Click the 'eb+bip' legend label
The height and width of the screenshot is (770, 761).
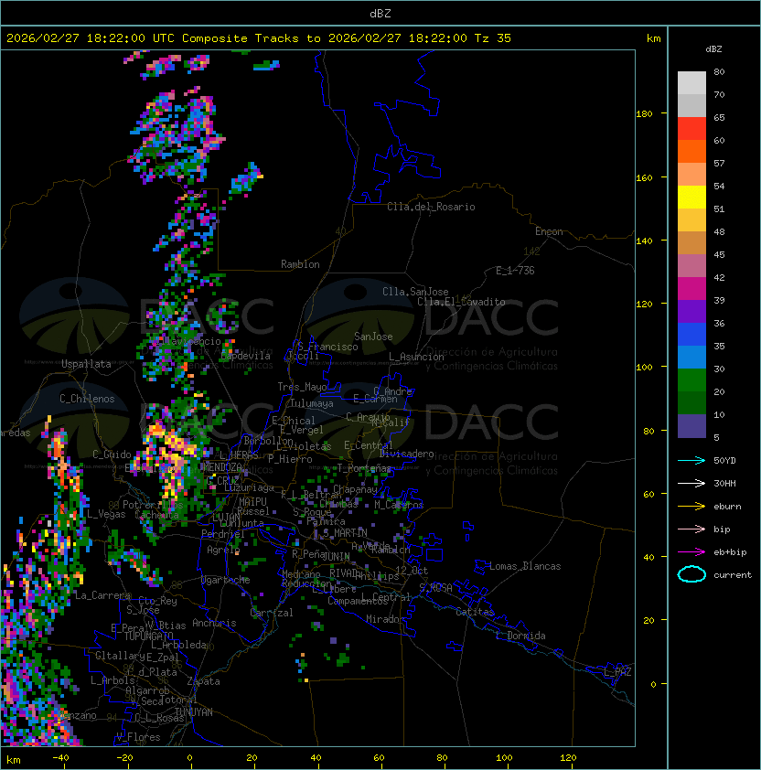coord(730,552)
